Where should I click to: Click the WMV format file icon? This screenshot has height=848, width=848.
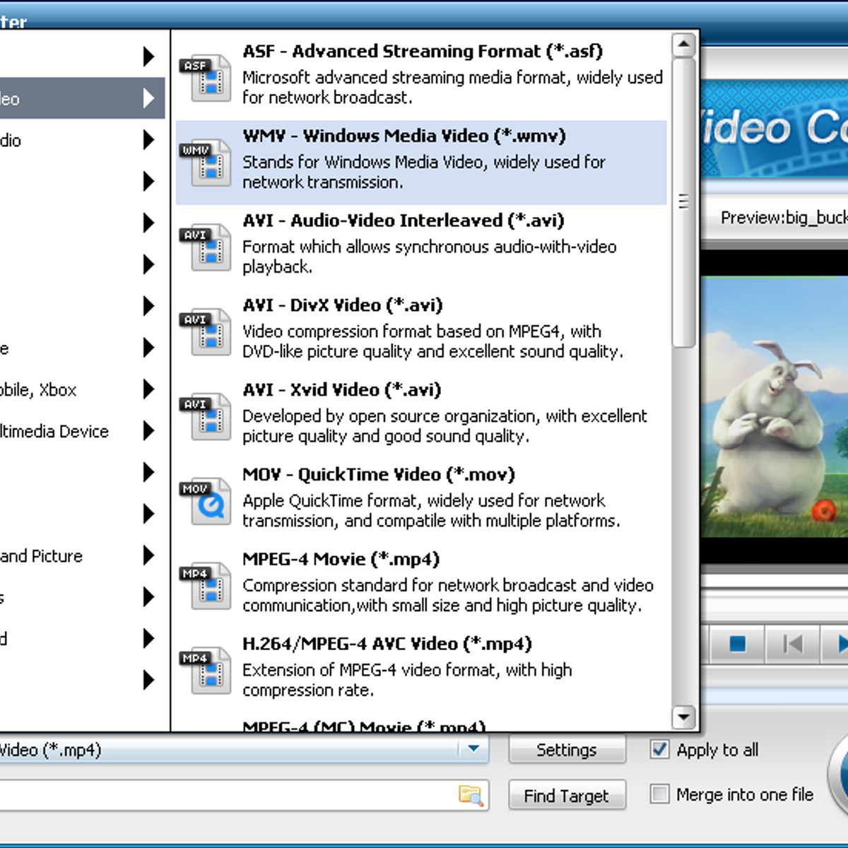click(205, 163)
